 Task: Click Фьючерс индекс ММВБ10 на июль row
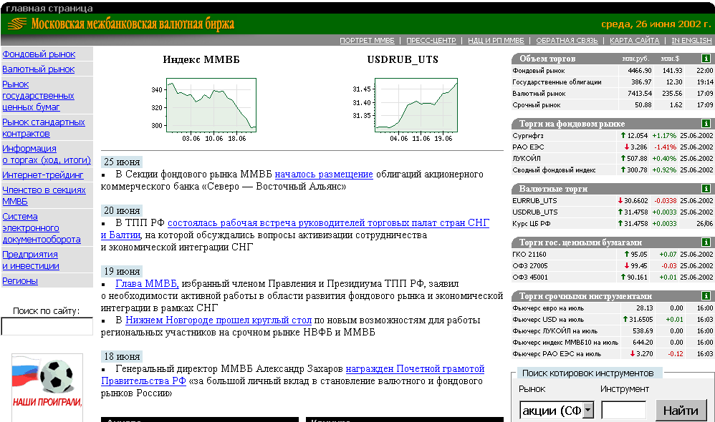tap(613, 343)
